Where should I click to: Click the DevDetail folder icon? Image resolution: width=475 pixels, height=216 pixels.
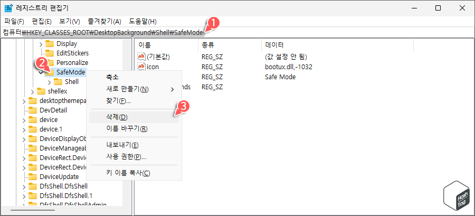(x=32, y=110)
